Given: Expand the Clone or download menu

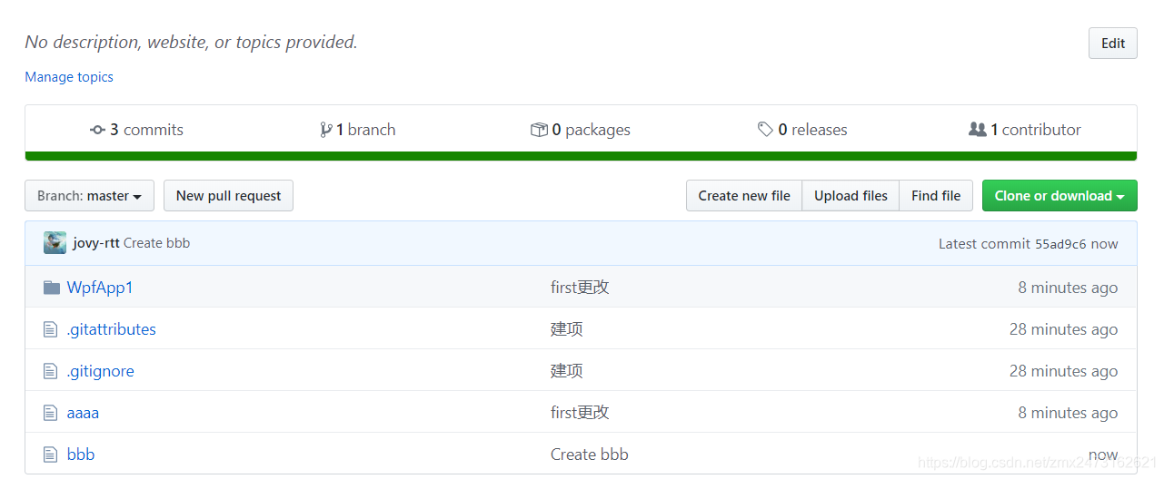Looking at the screenshot, I should (1060, 196).
